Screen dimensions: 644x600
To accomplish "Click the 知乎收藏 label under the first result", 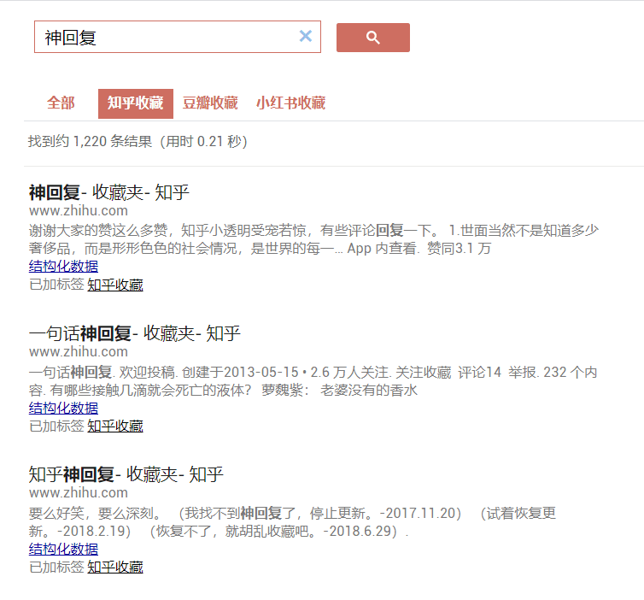I will pyautogui.click(x=115, y=285).
